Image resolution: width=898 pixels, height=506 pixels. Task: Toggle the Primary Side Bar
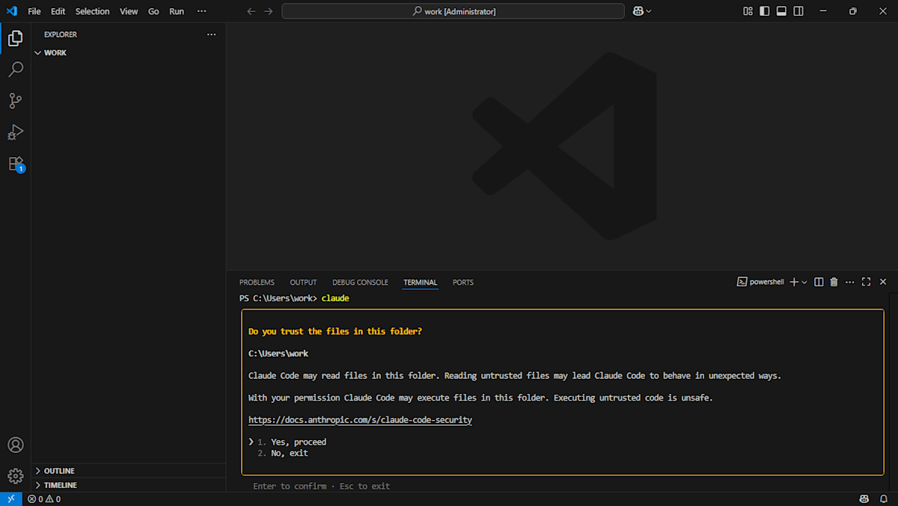click(x=764, y=11)
